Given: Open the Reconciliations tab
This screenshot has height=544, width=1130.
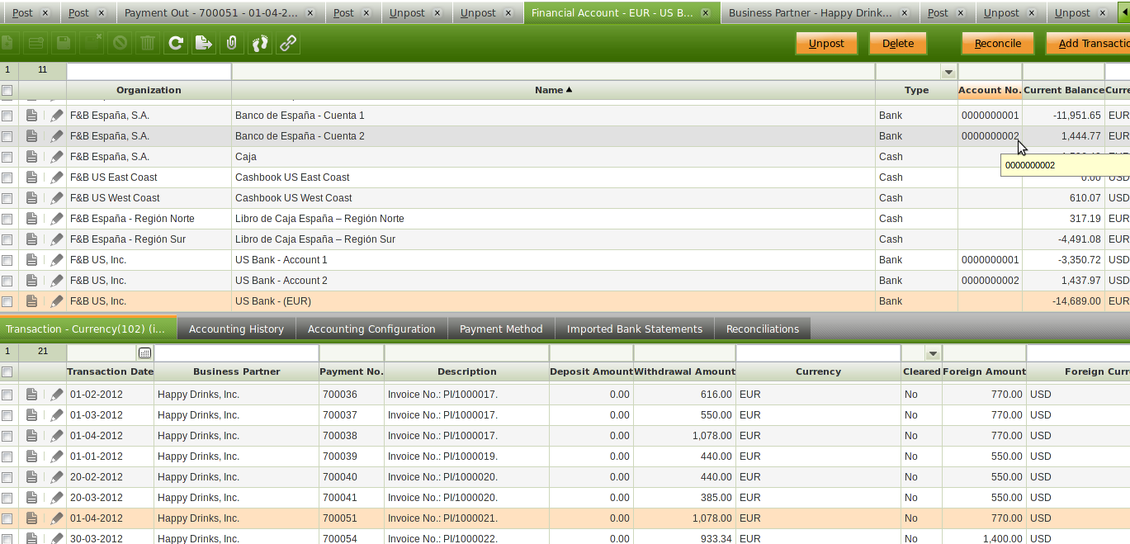Looking at the screenshot, I should (x=762, y=329).
